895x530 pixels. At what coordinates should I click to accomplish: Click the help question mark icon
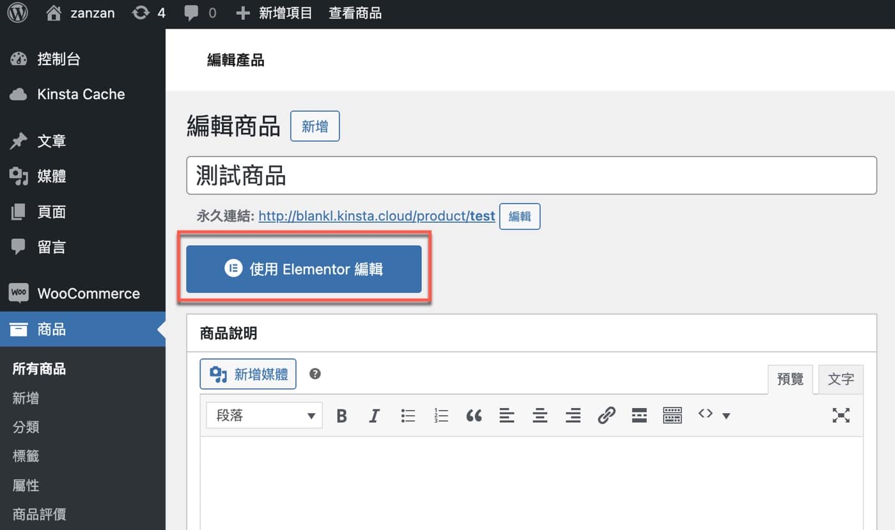point(315,374)
